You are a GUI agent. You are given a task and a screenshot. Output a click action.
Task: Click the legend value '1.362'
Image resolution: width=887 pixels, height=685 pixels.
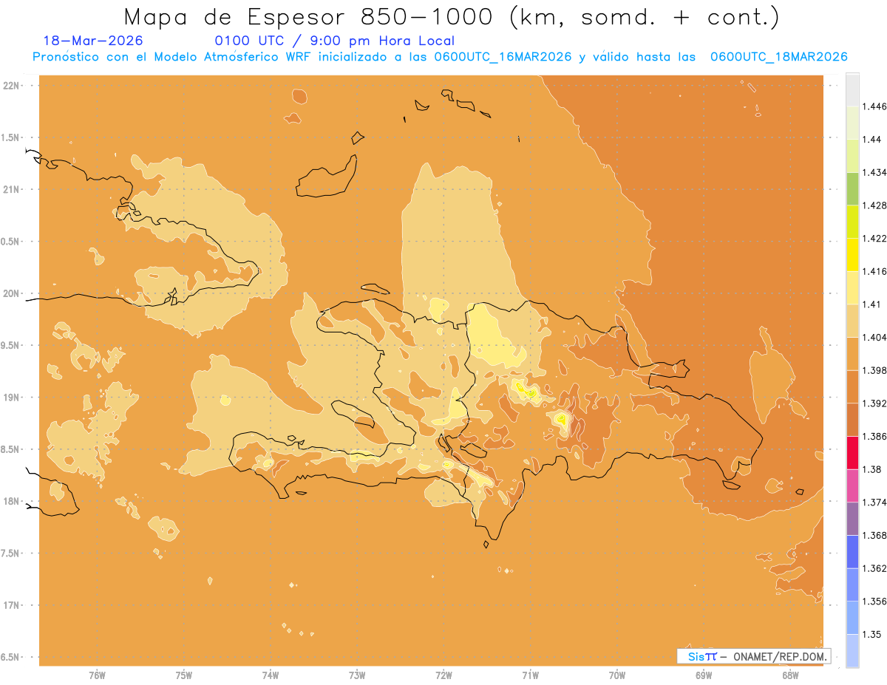click(x=875, y=568)
